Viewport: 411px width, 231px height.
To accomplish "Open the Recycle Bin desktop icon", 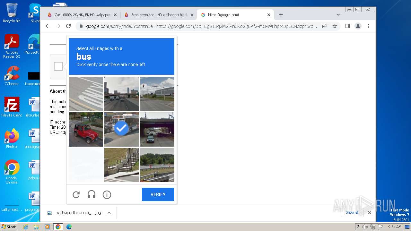I will click(12, 13).
